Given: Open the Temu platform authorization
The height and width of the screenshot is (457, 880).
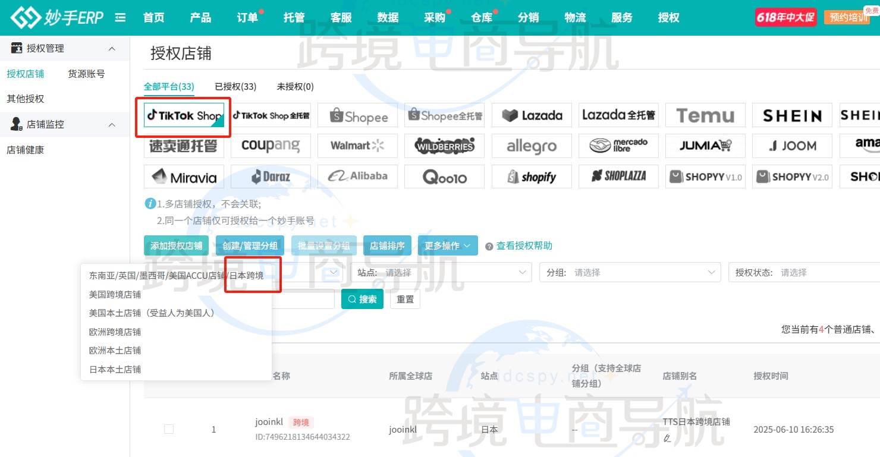Looking at the screenshot, I should pyautogui.click(x=705, y=115).
